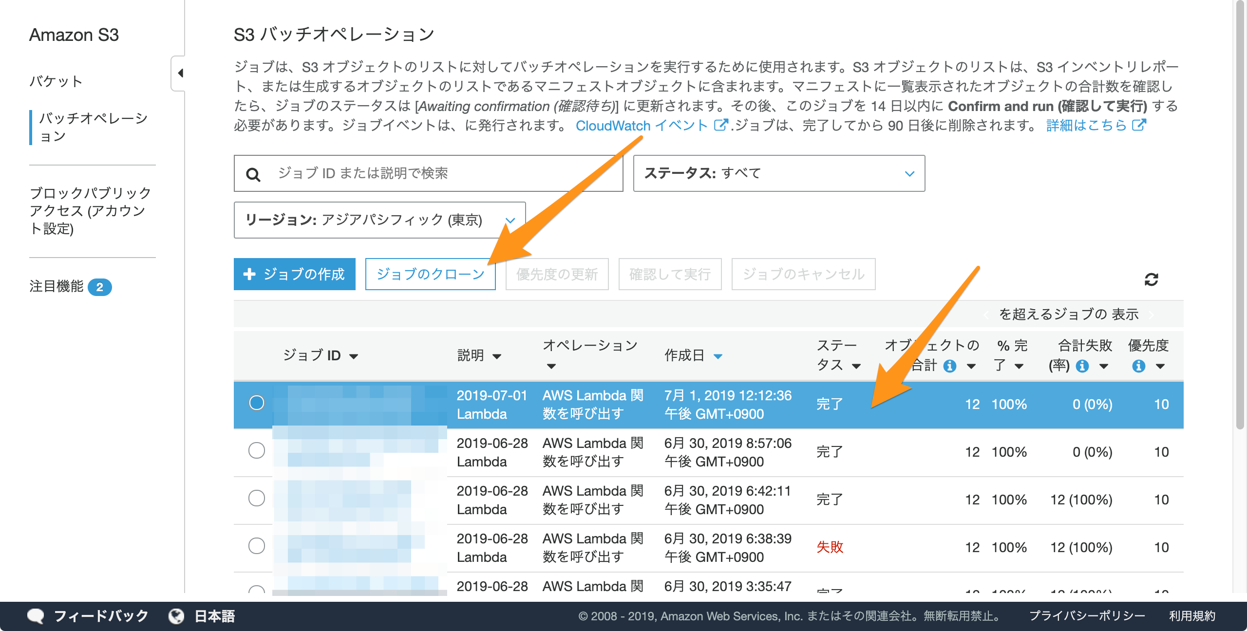Sort by オブジェクトの合計 column arrow

tap(971, 366)
